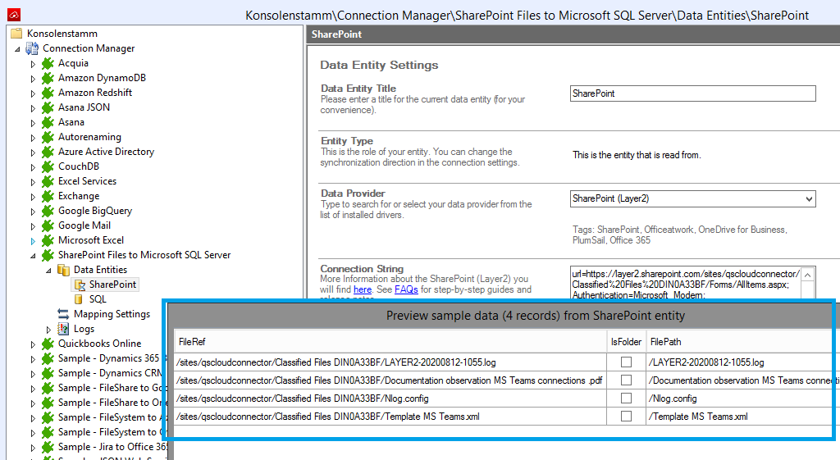Click the Amazon DynamoDB connection icon
The width and height of the screenshot is (840, 460).
(x=48, y=78)
